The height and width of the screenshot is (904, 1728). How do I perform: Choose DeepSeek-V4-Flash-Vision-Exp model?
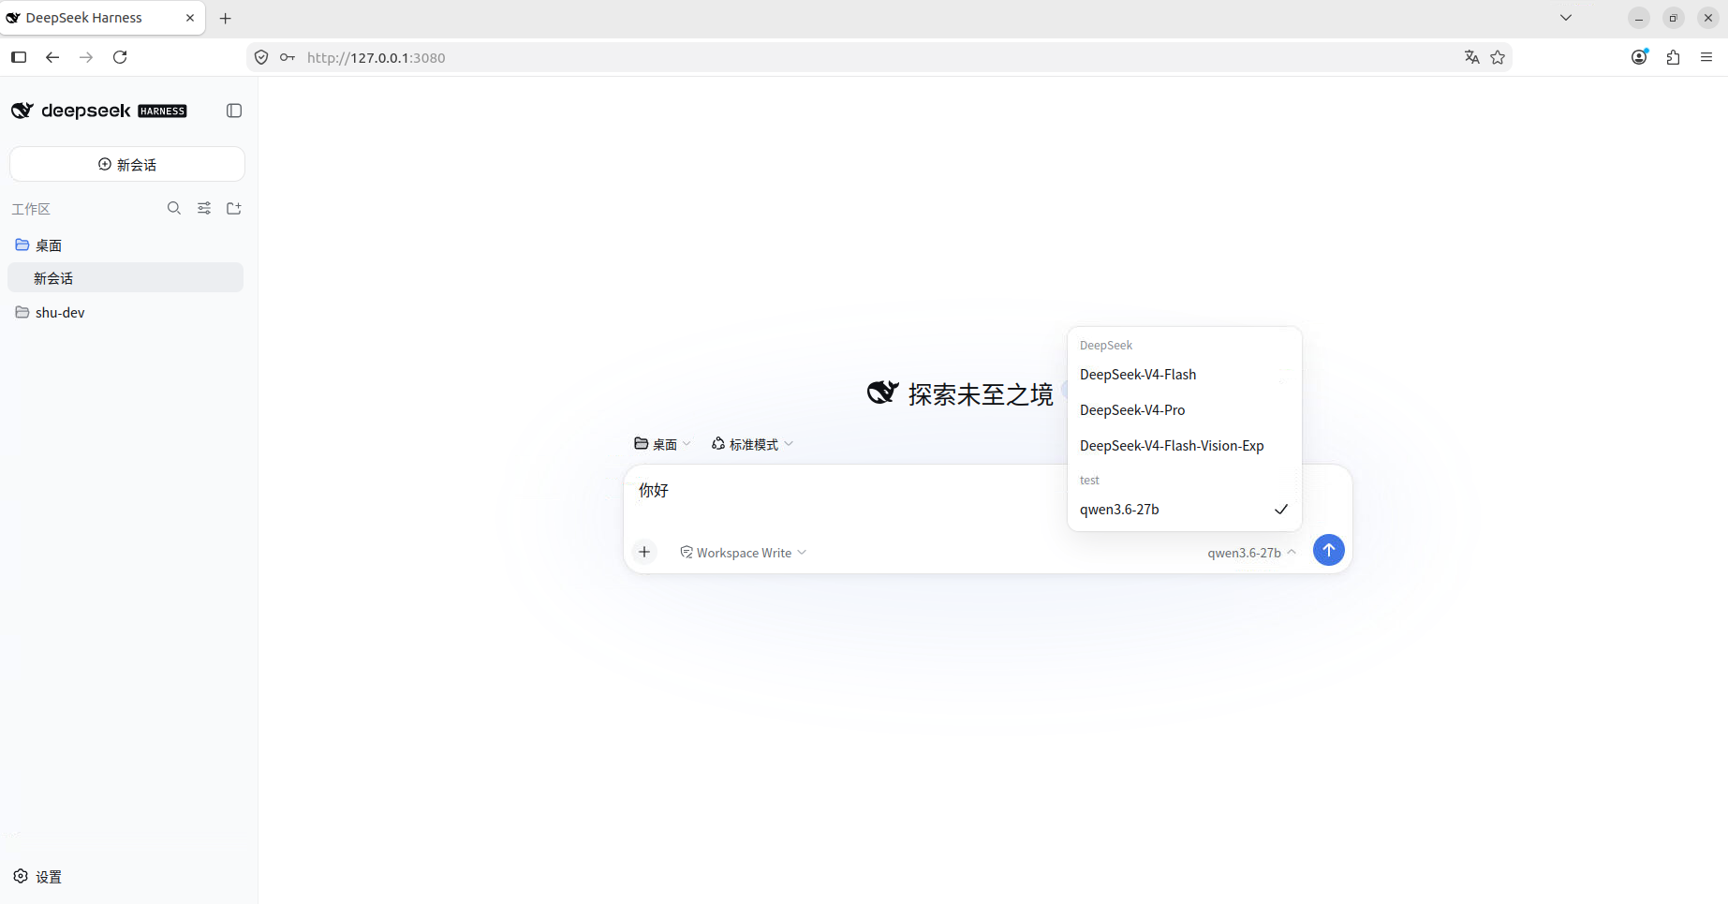pyautogui.click(x=1184, y=446)
